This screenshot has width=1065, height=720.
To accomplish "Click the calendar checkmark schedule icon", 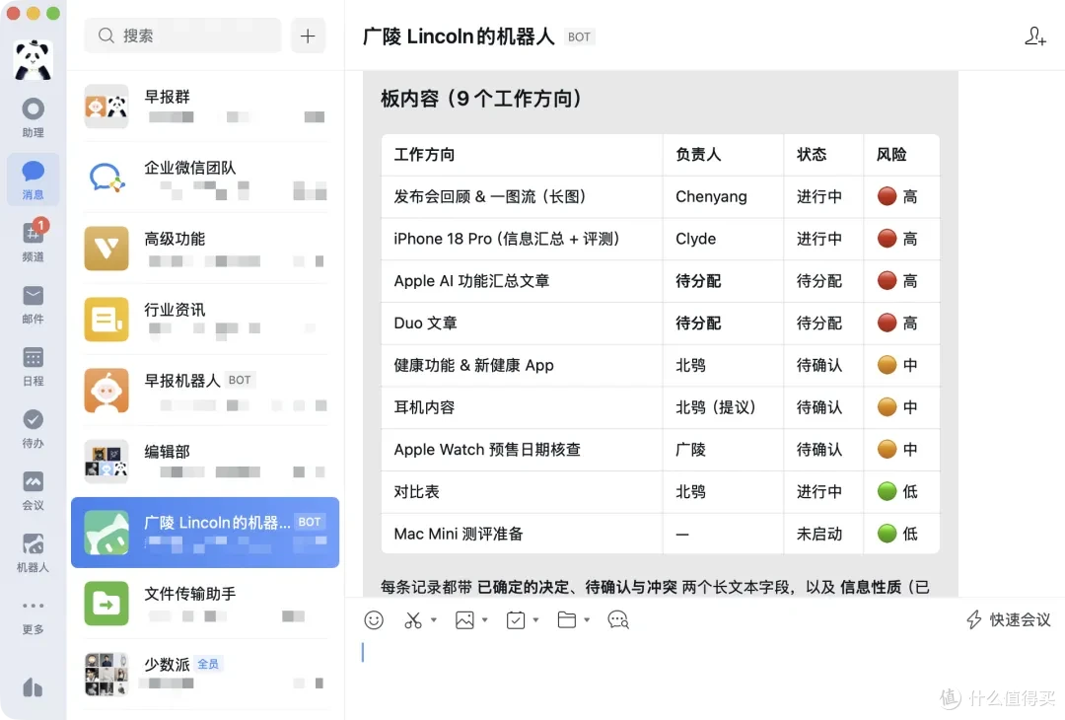I will [516, 619].
